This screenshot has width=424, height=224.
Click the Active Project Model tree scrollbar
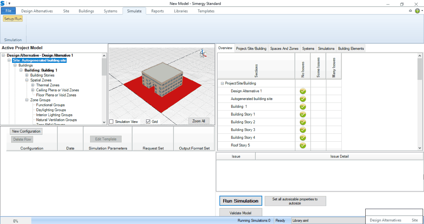tap(104, 89)
